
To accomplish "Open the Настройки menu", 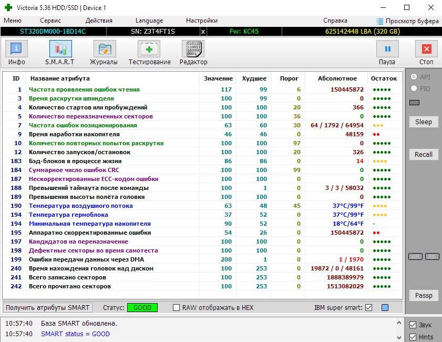I will pos(201,21).
